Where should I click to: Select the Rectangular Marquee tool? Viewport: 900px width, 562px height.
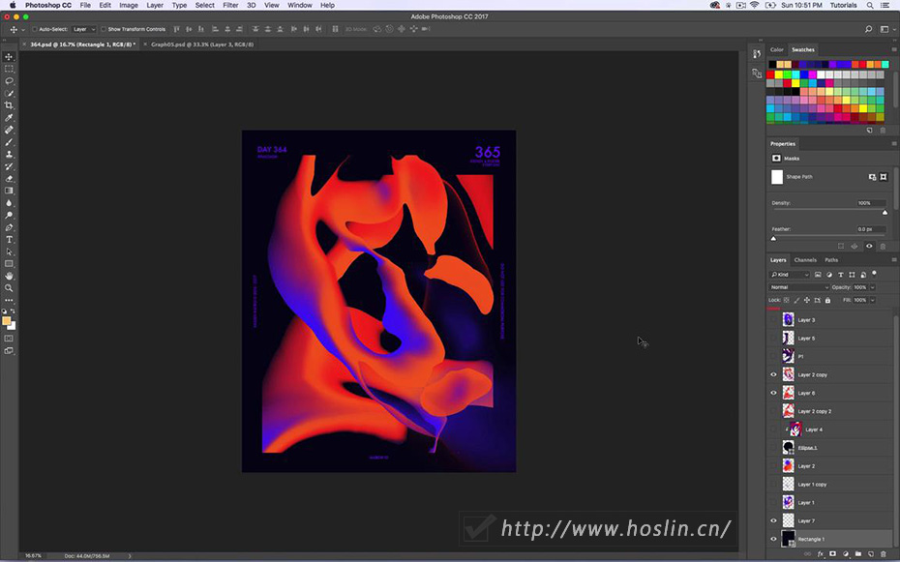[9, 69]
